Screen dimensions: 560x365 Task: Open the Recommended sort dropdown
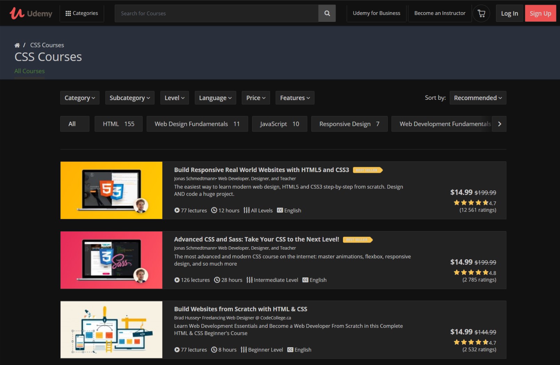pos(478,98)
